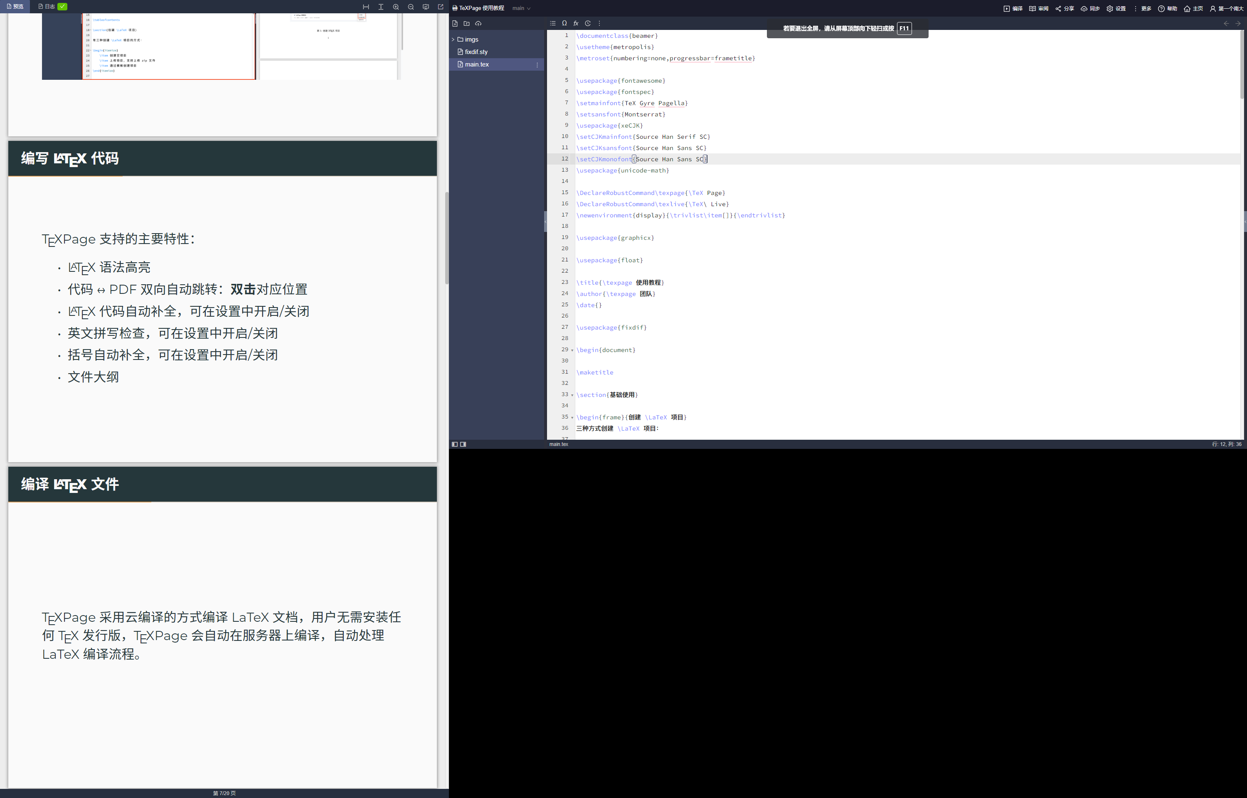The height and width of the screenshot is (798, 1247).
Task: Toggle the document outline list icon
Action: coord(553,23)
